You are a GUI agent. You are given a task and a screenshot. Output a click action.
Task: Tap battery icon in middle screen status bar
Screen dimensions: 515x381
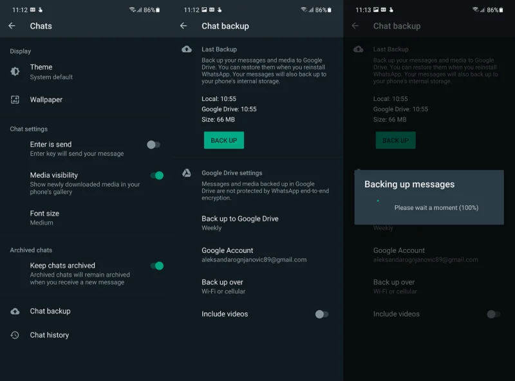pos(330,10)
